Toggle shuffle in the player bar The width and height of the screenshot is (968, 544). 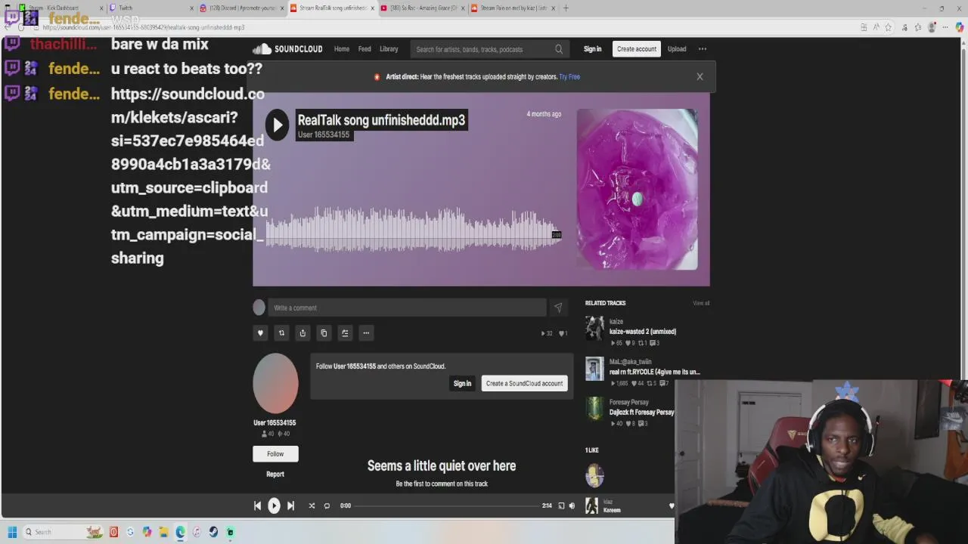point(312,505)
